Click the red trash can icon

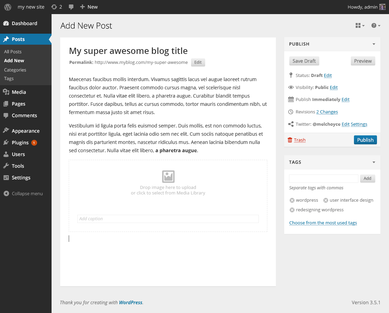[x=290, y=140]
